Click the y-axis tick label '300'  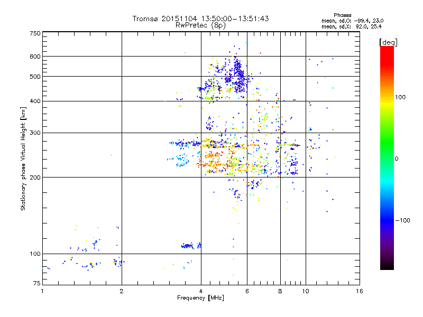35,133
